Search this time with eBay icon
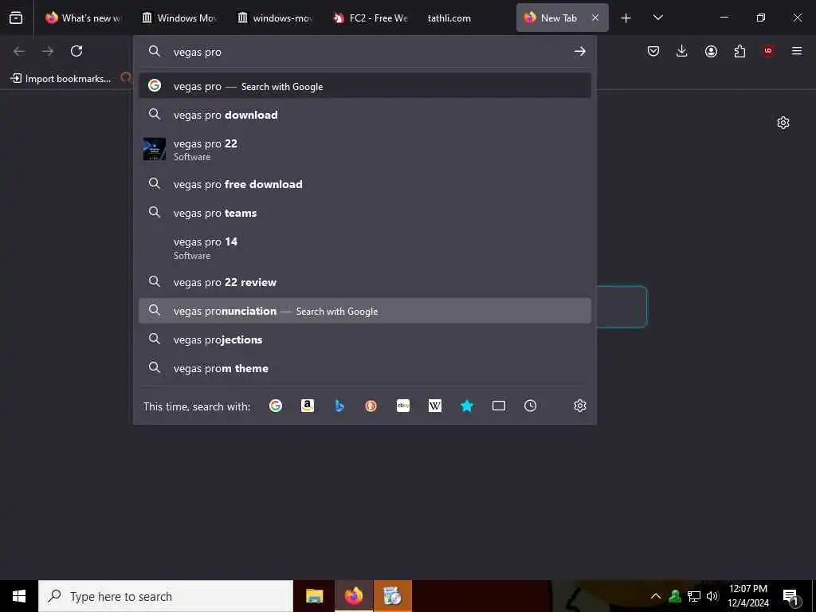Screen dimensions: 816x612 click(403, 406)
